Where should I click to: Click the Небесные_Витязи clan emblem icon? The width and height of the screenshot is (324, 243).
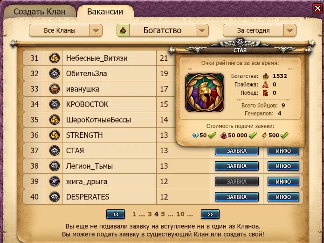tap(55, 58)
